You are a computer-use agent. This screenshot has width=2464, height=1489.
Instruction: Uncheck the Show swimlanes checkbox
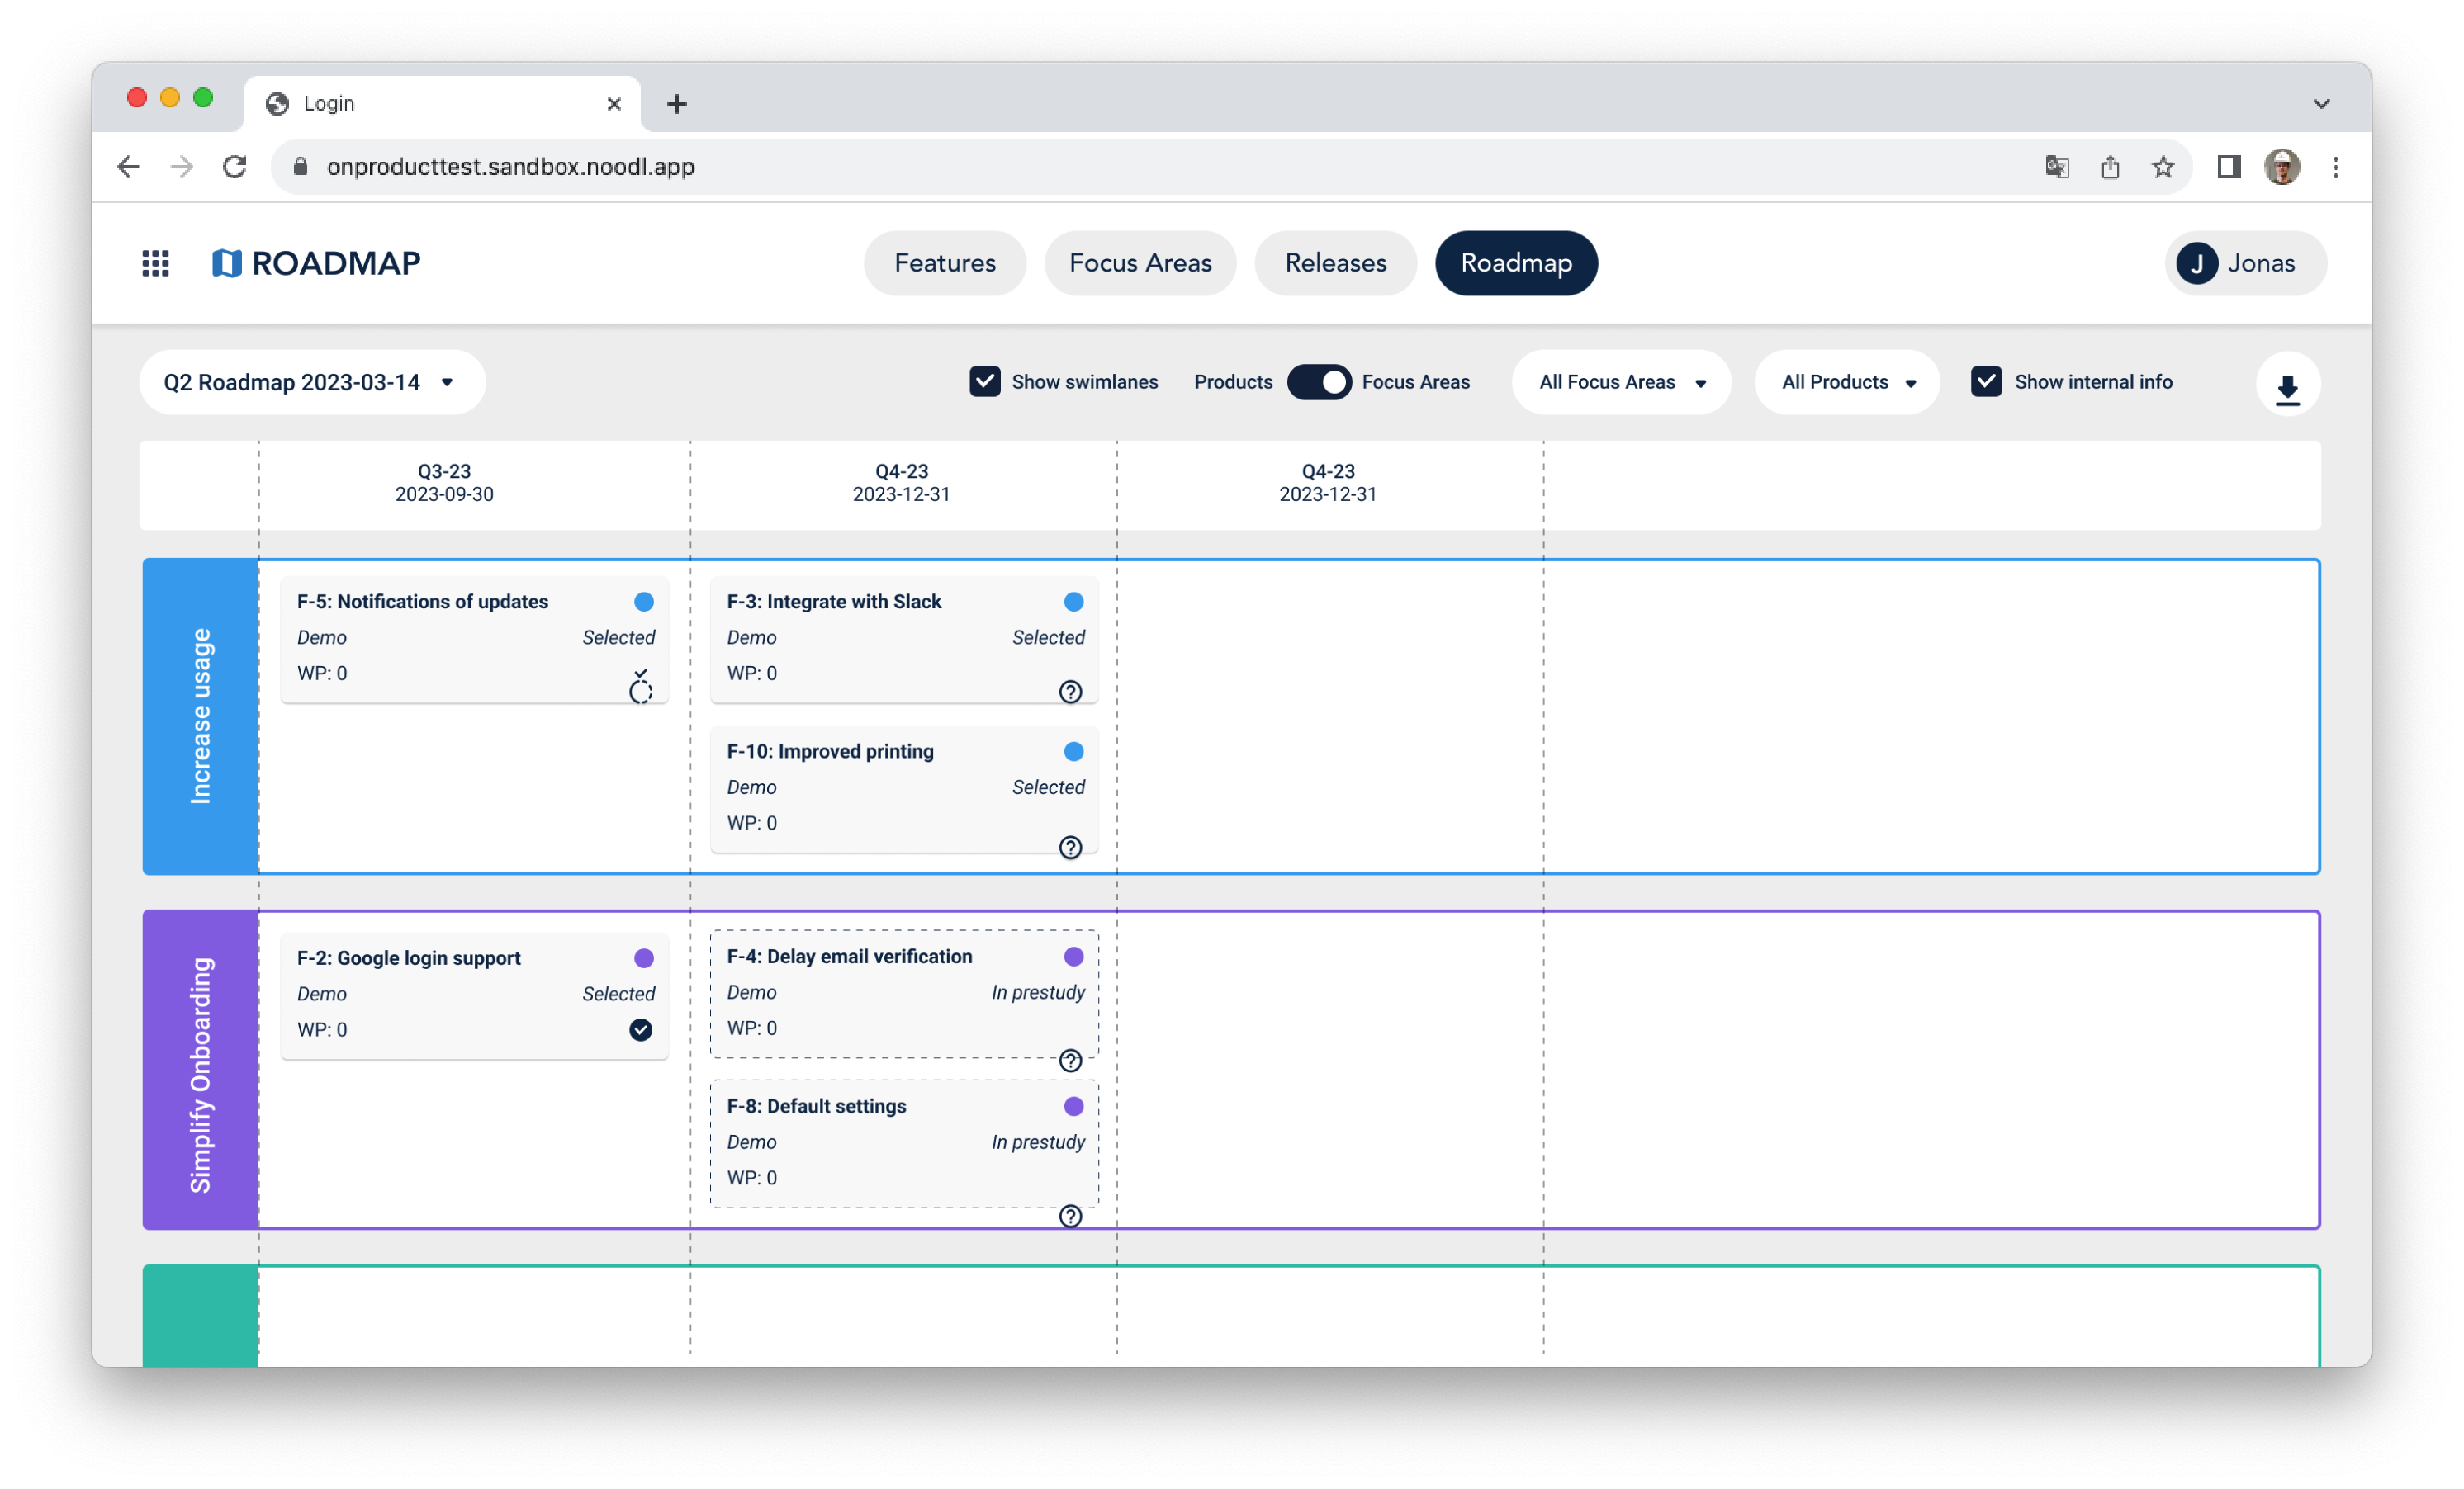point(985,382)
